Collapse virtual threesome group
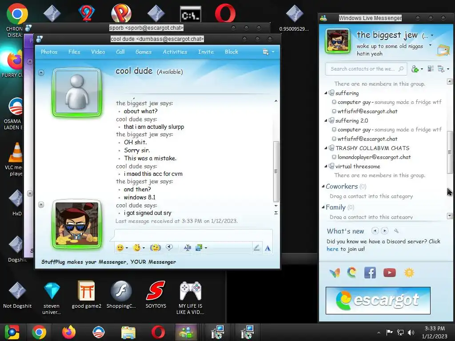 tap(326, 167)
